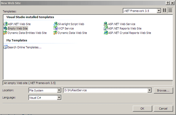The image size is (176, 115).
Task: Expand the .NET Framework version dropdown
Action: [159, 11]
